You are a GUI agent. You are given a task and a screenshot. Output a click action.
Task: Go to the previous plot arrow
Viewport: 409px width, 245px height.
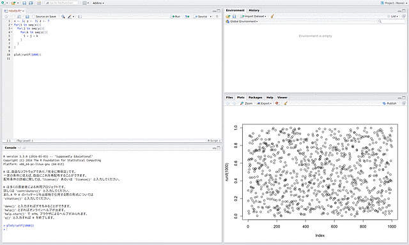[228, 103]
